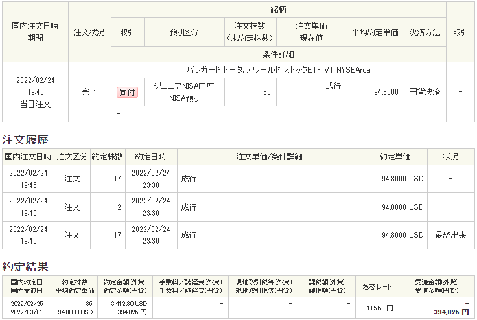Select the 3,412.80 USD execution amount
The width and height of the screenshot is (477, 320).
129,304
